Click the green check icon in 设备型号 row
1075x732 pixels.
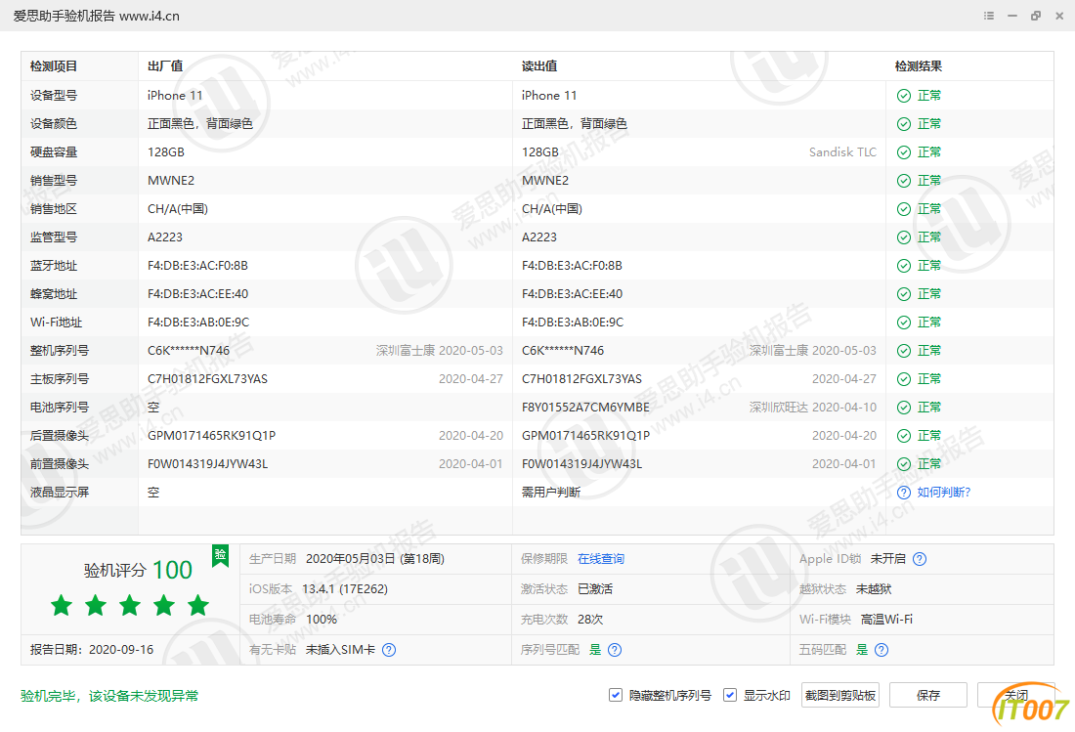tap(904, 96)
